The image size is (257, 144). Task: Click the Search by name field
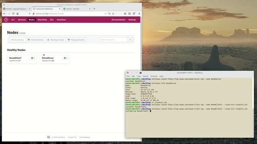click(114, 40)
